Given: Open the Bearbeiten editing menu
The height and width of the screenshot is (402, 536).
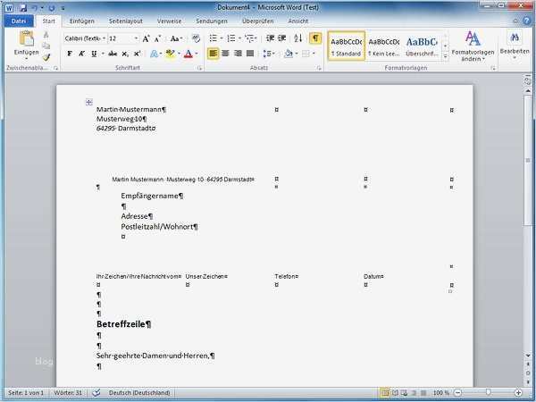Looking at the screenshot, I should click(x=515, y=46).
